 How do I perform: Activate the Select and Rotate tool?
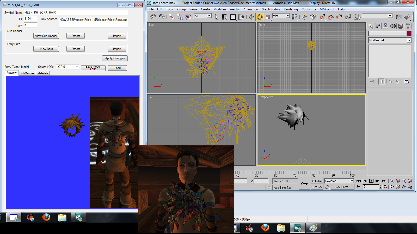(260, 17)
